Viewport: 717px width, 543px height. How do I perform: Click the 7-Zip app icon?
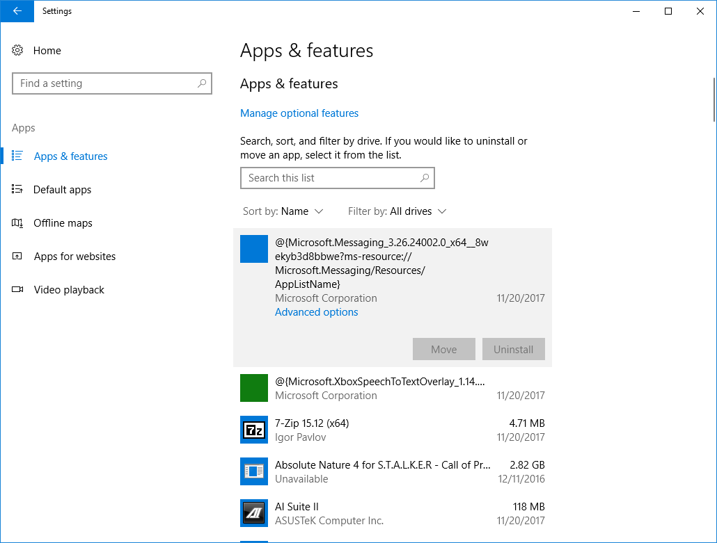click(254, 429)
